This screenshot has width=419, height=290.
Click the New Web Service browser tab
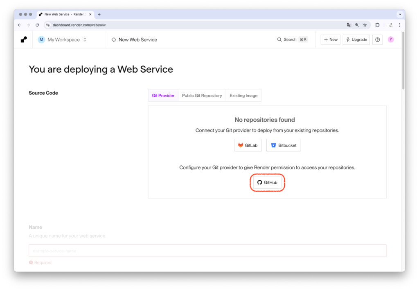(66, 14)
